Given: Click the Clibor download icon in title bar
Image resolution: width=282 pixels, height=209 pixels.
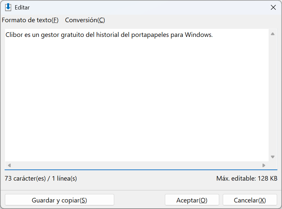Looking at the screenshot, I should click(8, 8).
